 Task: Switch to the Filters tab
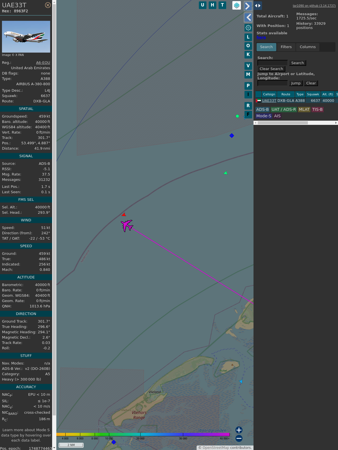pos(286,47)
